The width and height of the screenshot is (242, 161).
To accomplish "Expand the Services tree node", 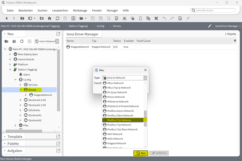I will (x=20, y=85).
